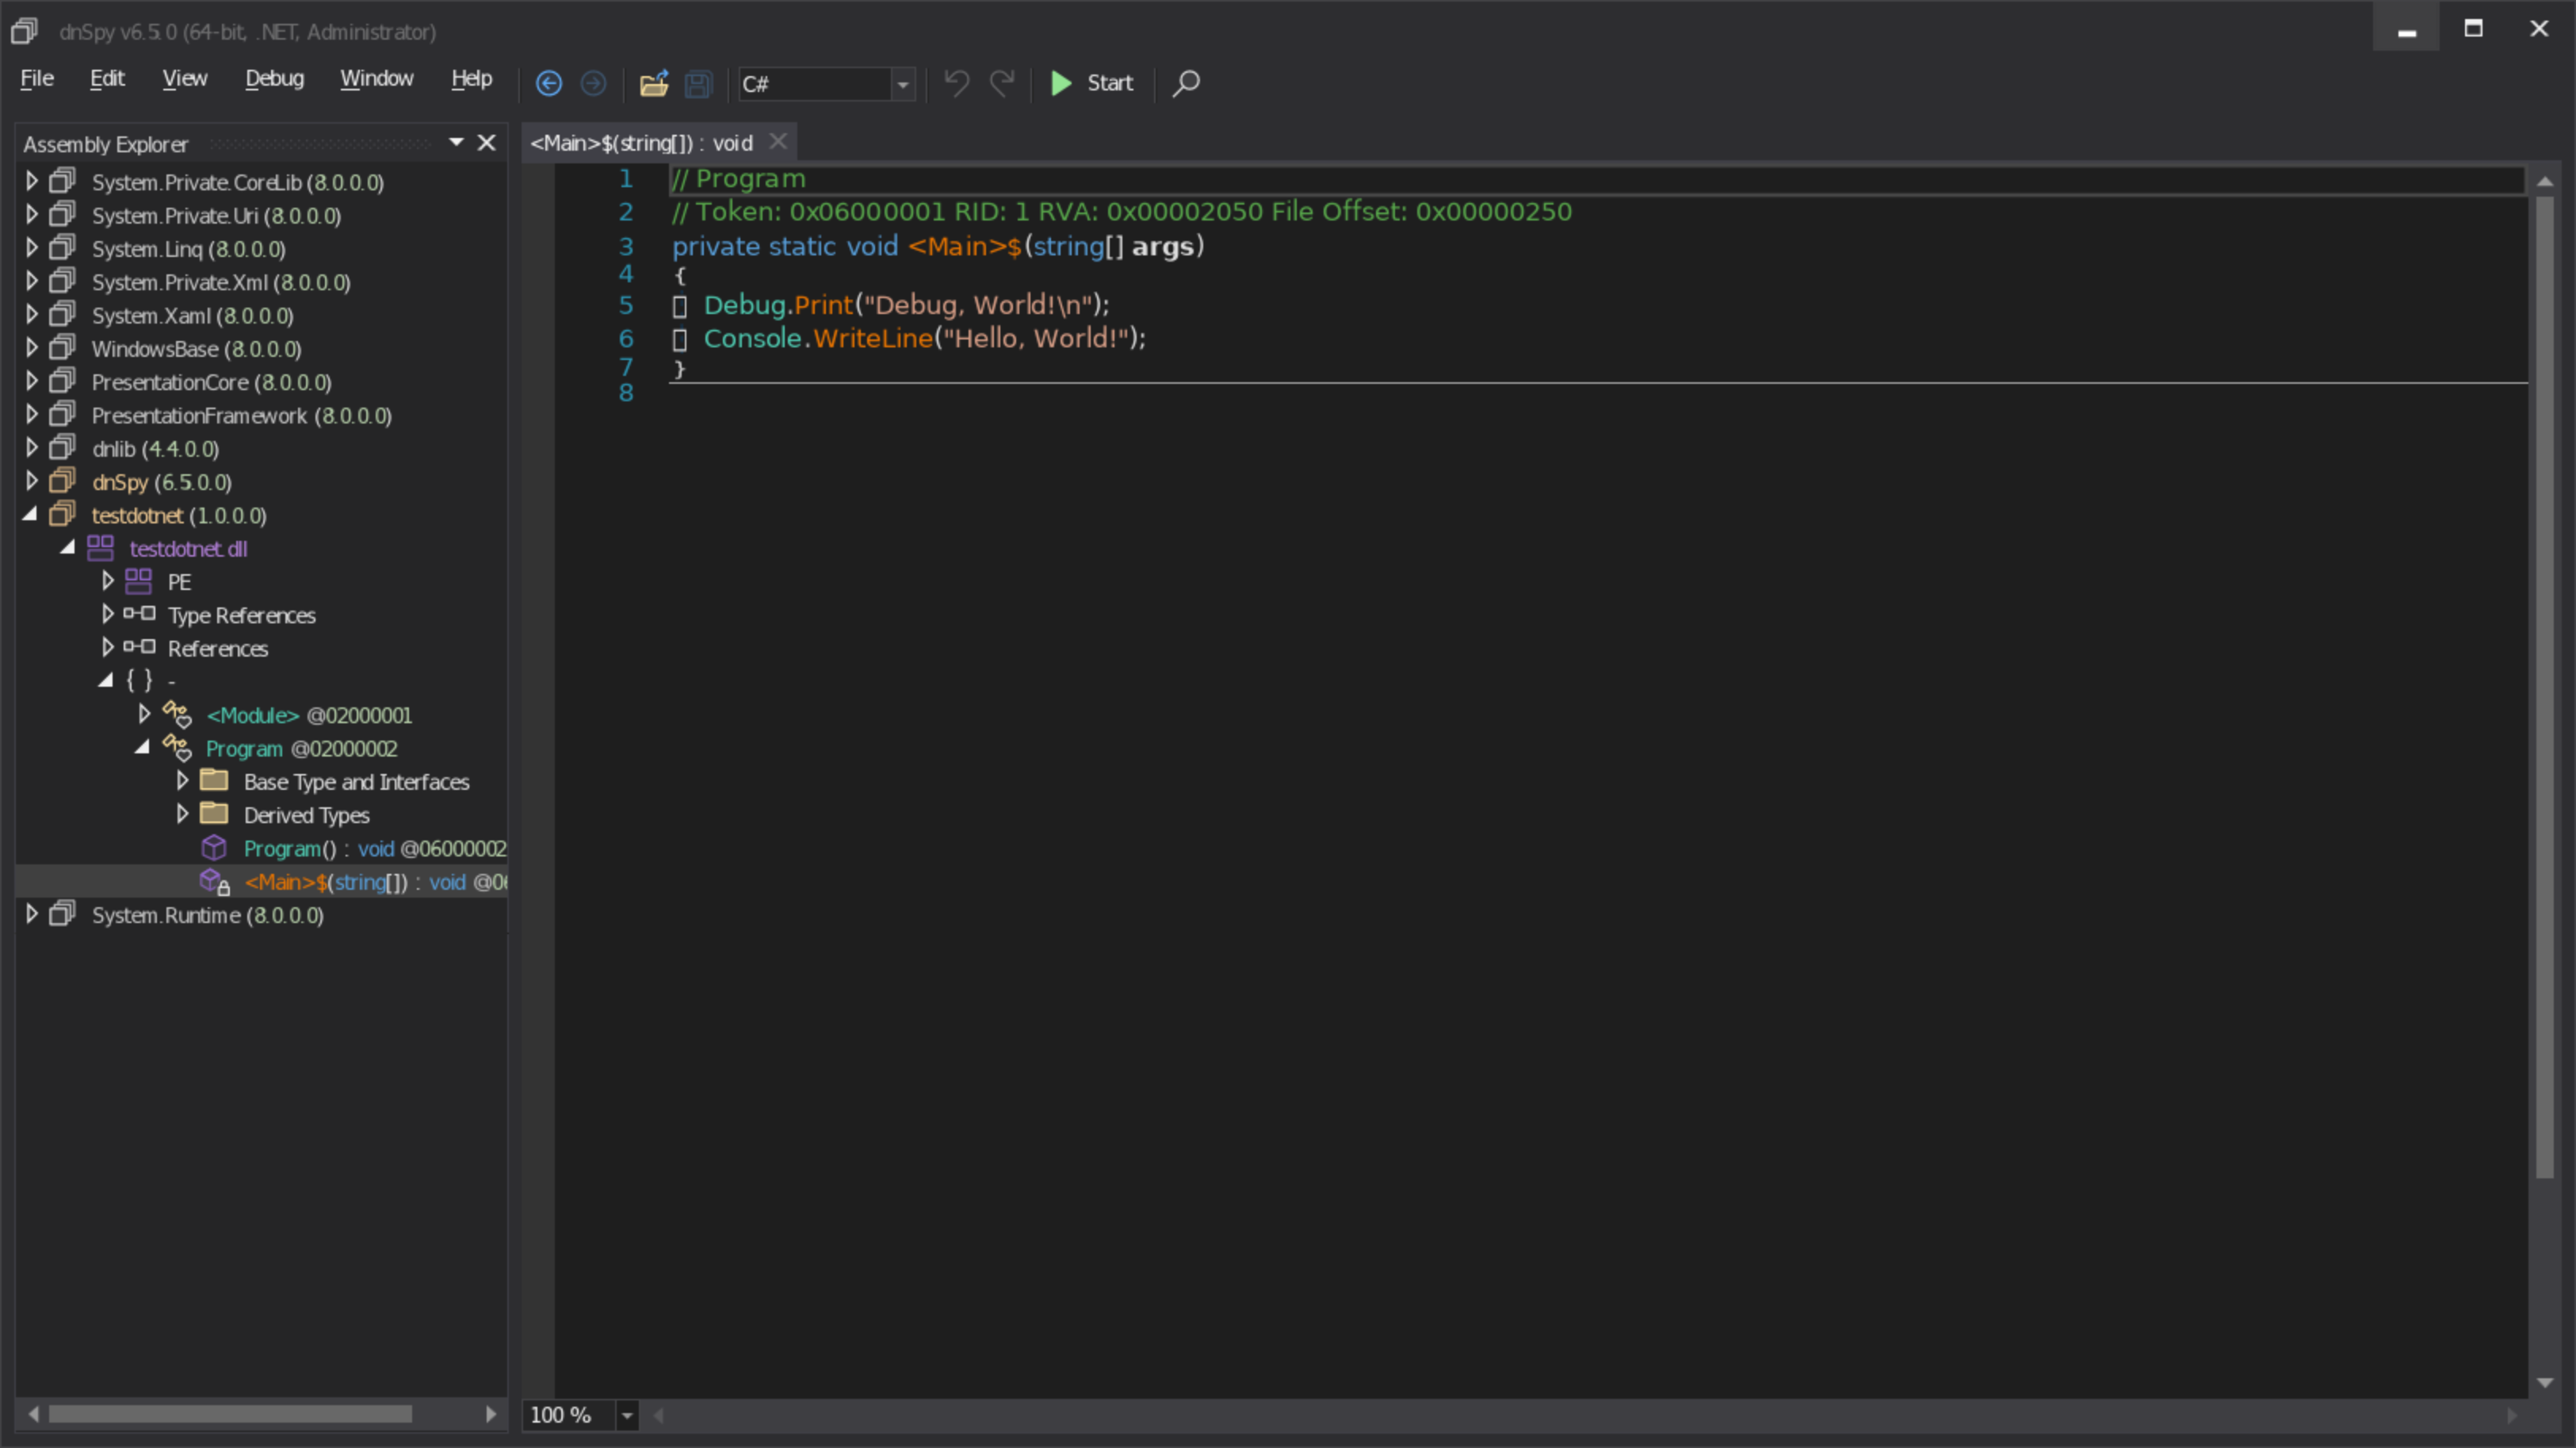Click the <Main>$ private method icon
This screenshot has width=2576, height=1448.
click(215, 882)
